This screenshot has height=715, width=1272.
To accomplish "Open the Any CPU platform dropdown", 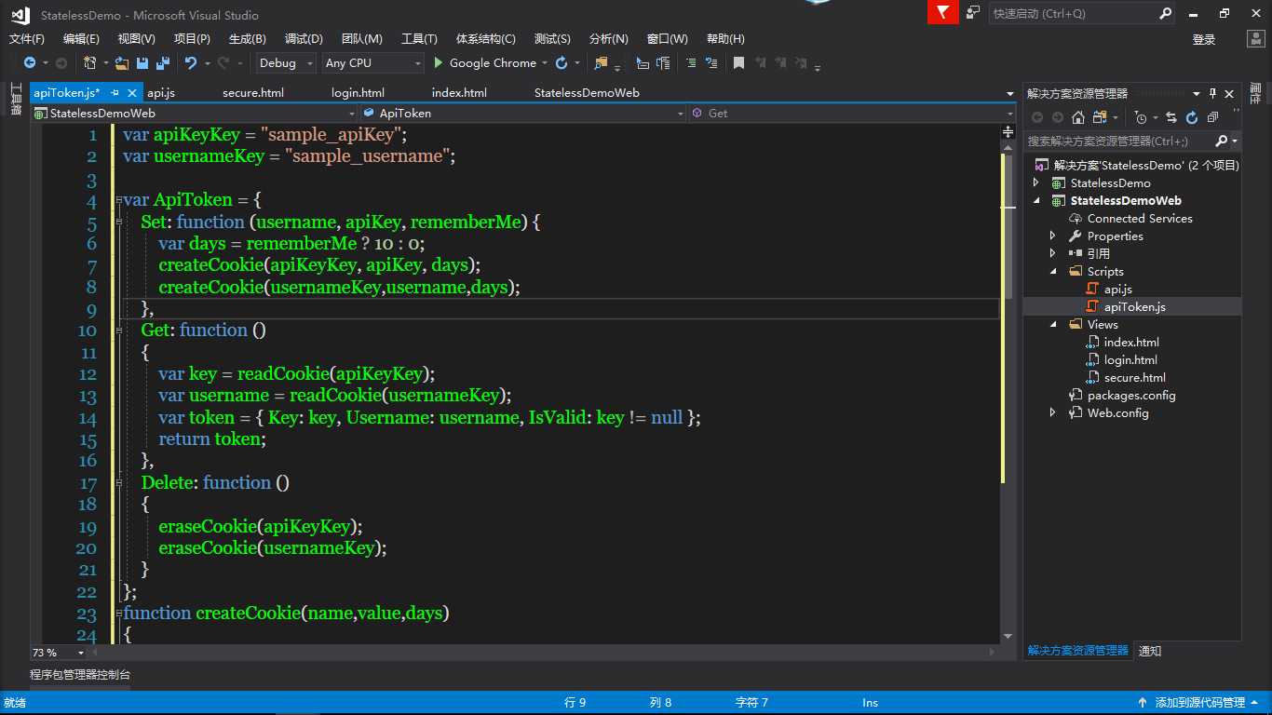I will 372,63.
